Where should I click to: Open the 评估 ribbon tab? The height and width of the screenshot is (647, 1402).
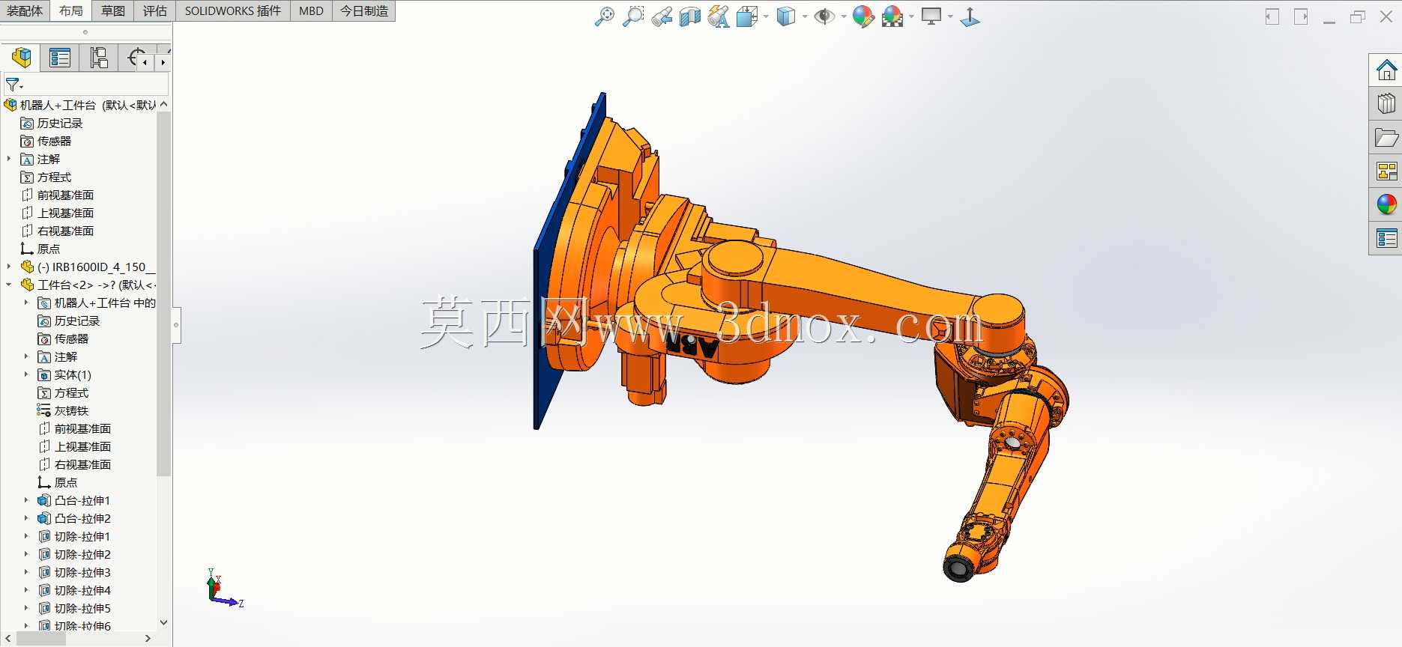(x=155, y=10)
